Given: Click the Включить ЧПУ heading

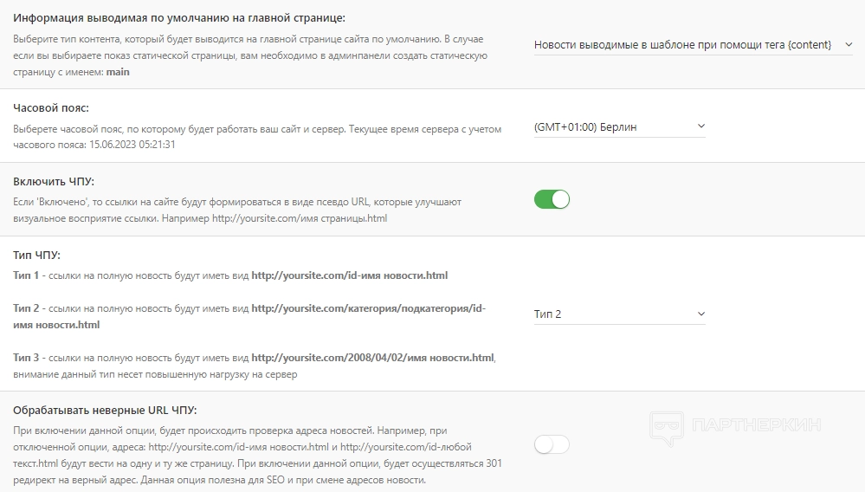Looking at the screenshot, I should pyautogui.click(x=54, y=181).
